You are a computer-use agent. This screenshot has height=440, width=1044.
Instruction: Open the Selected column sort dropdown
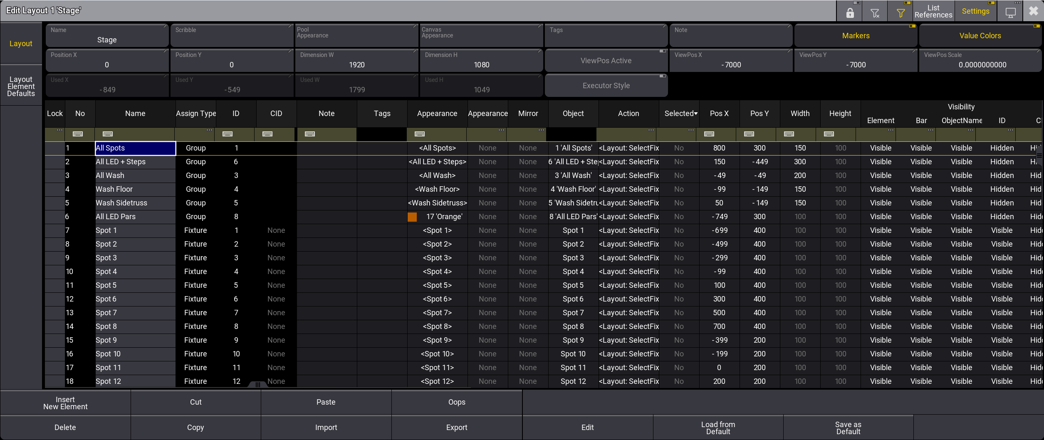[695, 114]
